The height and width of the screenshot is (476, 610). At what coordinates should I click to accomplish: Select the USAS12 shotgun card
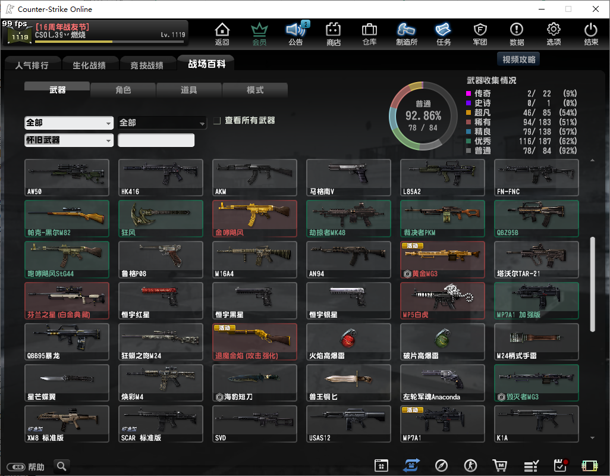point(348,424)
